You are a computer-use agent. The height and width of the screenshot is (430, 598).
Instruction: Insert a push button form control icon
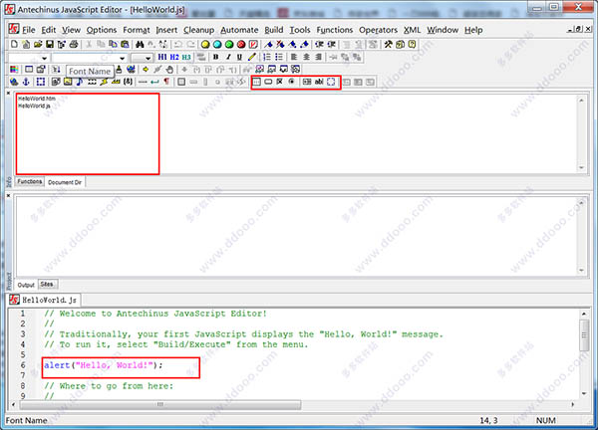pos(268,82)
